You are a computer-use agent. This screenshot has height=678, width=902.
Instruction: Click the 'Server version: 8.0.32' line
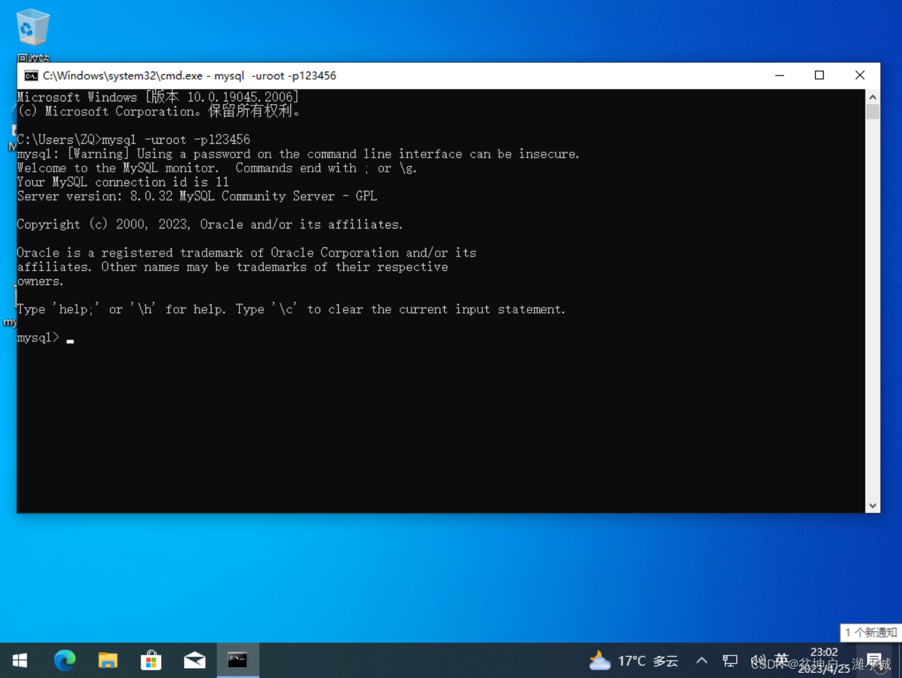pyautogui.click(x=197, y=196)
